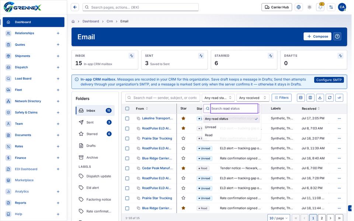Unstar the Cedar Peak Manuf email
Image resolution: width=354 pixels, height=221 pixels.
[x=183, y=168]
